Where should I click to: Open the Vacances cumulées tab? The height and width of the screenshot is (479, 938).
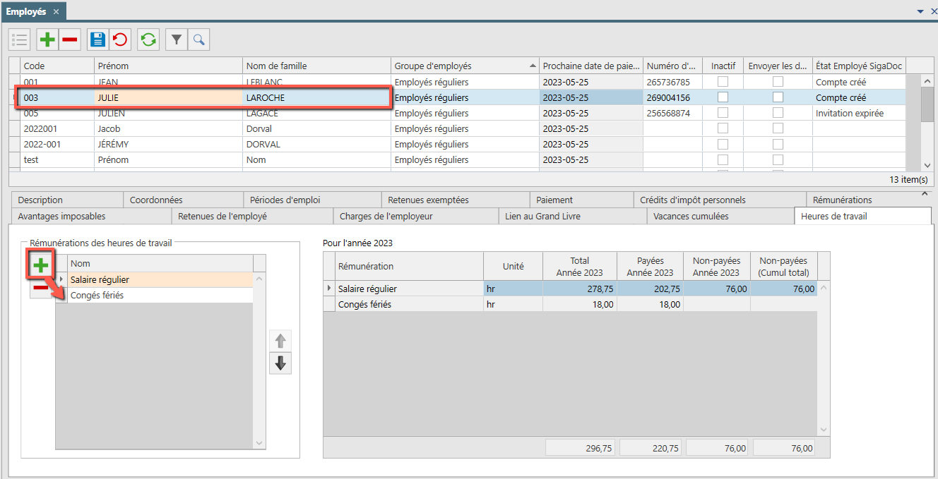tap(721, 216)
